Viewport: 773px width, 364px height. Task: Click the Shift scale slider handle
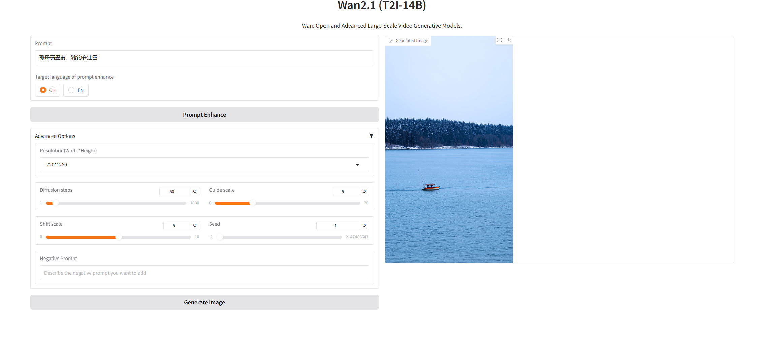point(118,237)
